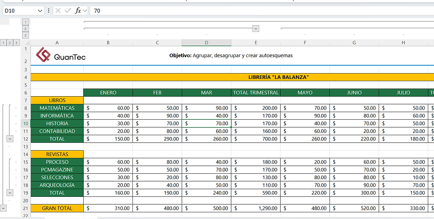Click the QuanTec logo
This screenshot has height=219, width=434.
coord(61,55)
